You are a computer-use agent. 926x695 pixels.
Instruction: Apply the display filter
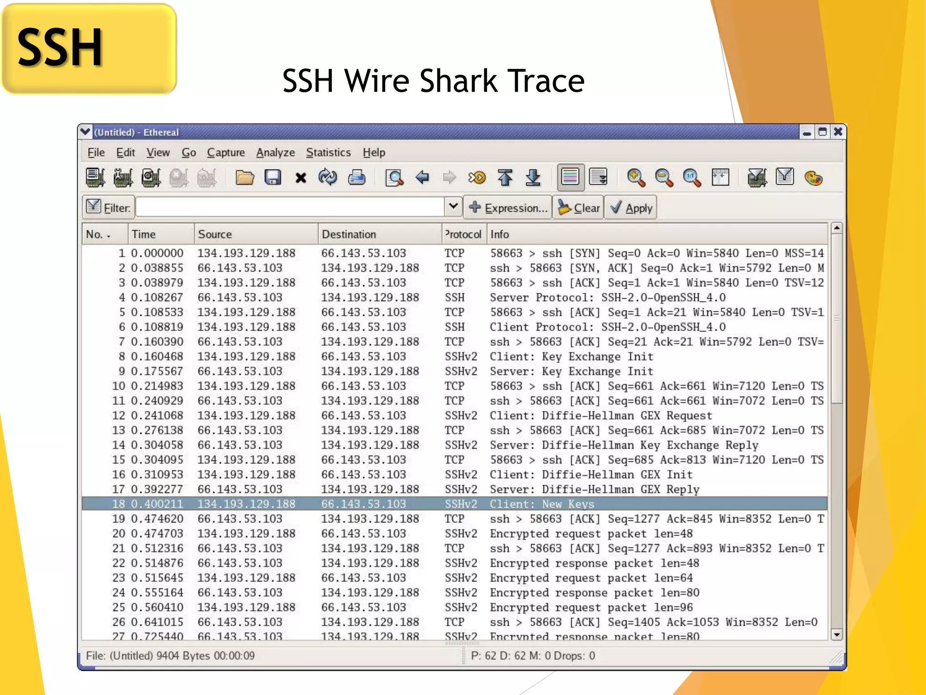coord(631,208)
